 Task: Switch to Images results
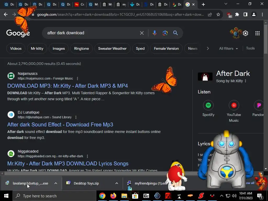tap(59, 48)
